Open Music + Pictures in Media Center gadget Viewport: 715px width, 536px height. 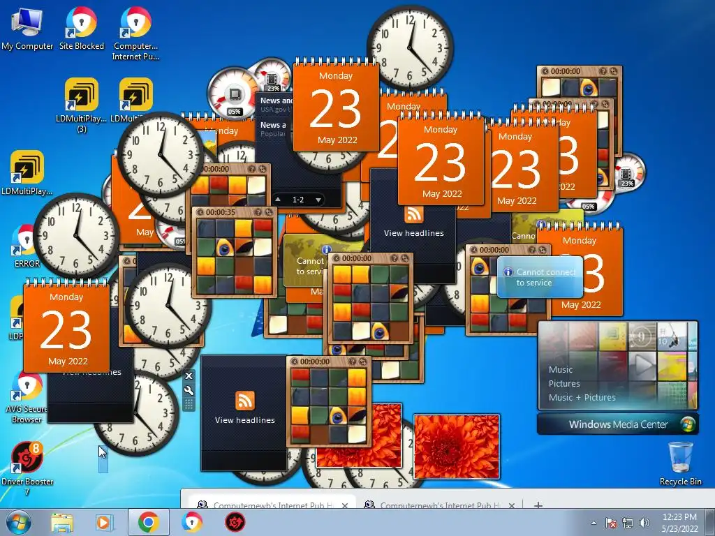coord(582,397)
